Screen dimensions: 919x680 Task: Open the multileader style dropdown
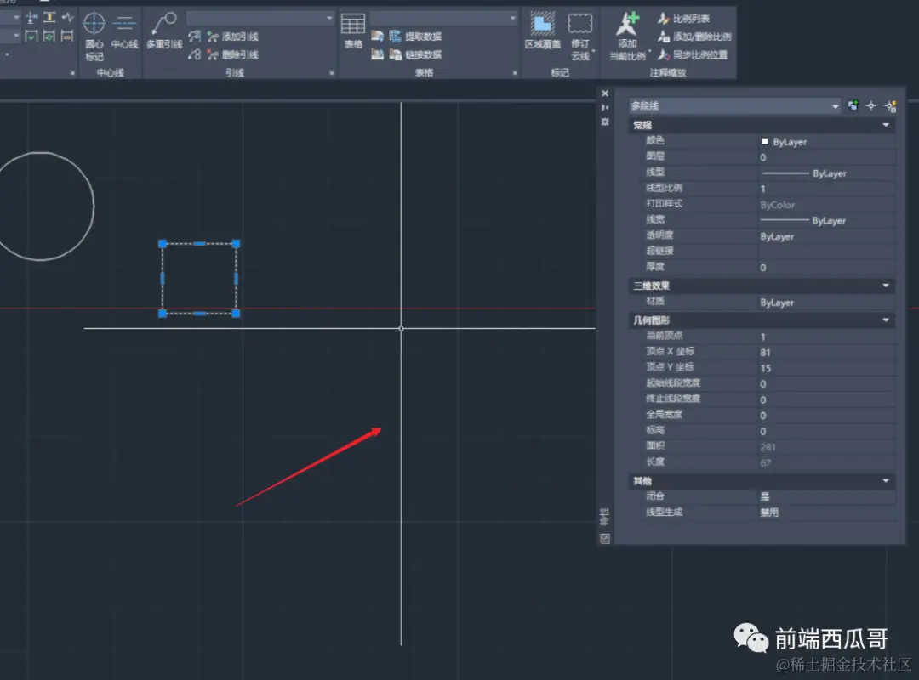pos(260,18)
